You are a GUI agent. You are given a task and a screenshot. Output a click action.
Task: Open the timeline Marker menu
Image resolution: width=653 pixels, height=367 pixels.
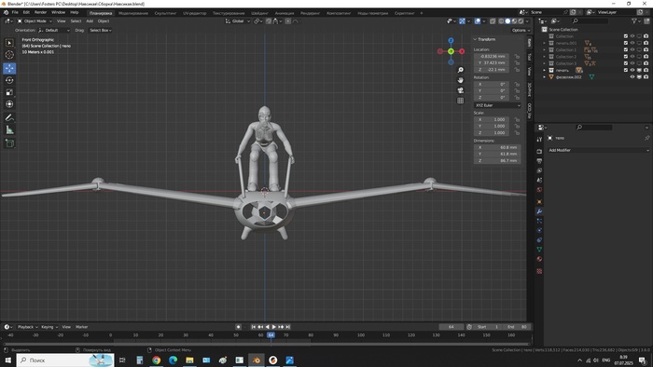pyautogui.click(x=82, y=327)
